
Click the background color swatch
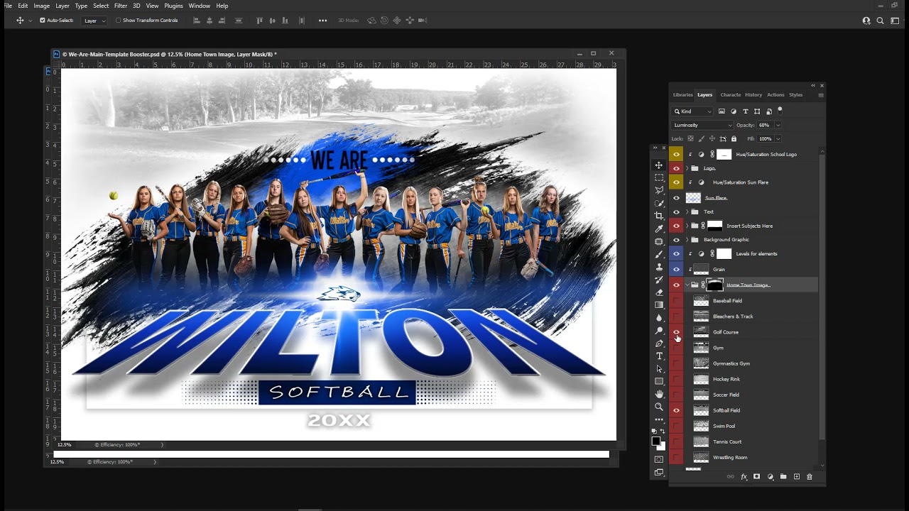(662, 446)
